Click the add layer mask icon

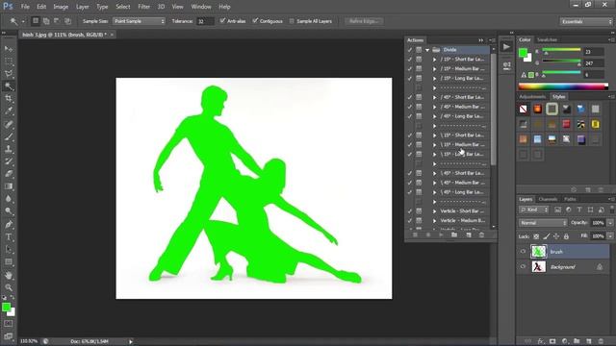pos(552,341)
